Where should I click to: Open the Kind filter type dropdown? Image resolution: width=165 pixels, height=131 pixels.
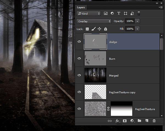[89, 13]
